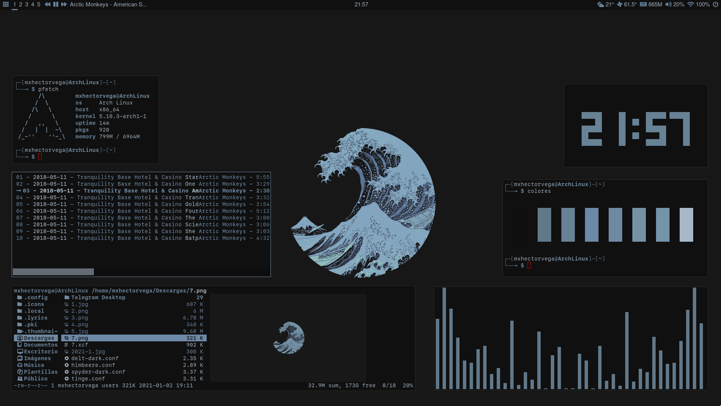Select file 4.png in ranger
The image size is (721, 406).
point(134,324)
